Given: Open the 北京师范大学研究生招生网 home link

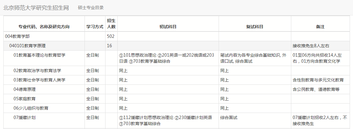Looking at the screenshot, I should point(36,8).
